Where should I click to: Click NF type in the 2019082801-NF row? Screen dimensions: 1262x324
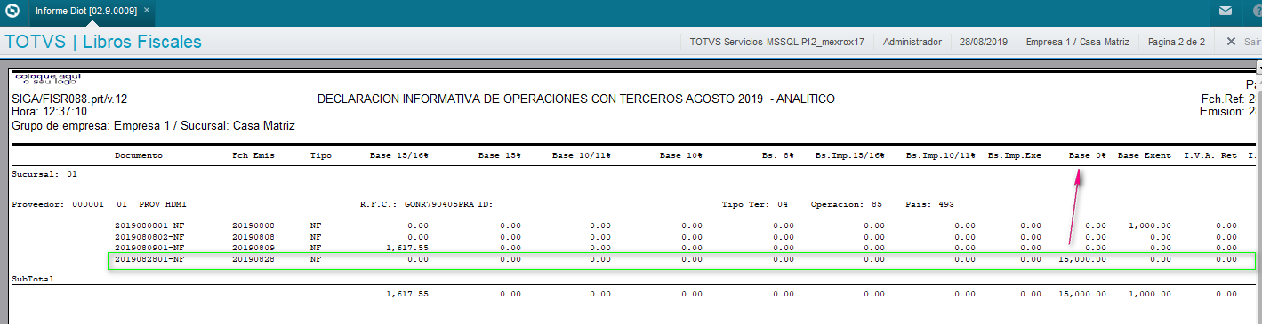[x=316, y=259]
